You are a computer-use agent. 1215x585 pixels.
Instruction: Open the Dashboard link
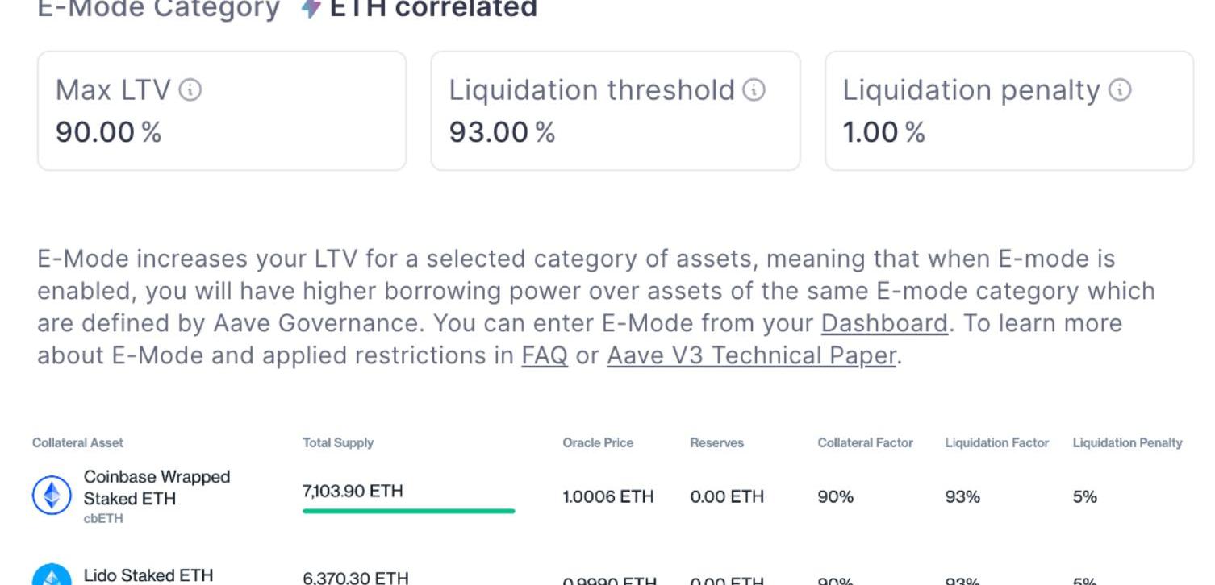point(883,323)
